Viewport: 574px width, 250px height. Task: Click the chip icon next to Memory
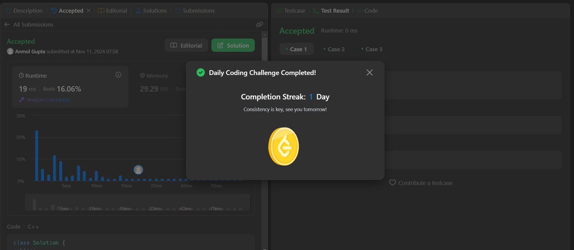click(143, 76)
